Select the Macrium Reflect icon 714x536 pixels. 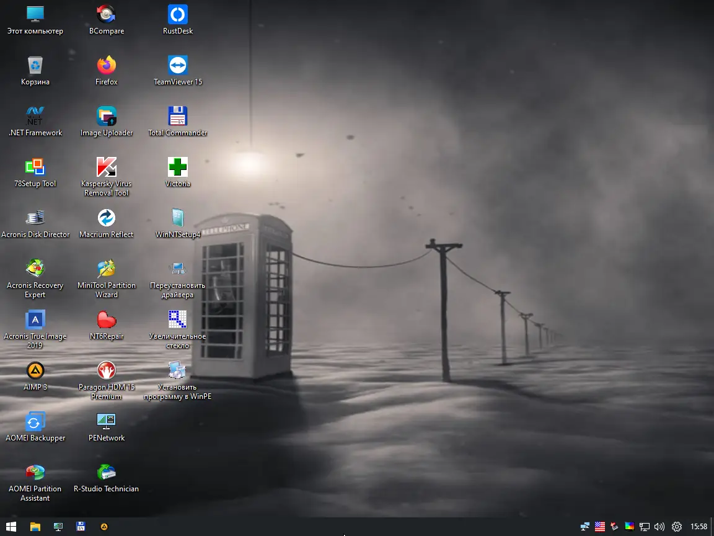[x=106, y=224]
